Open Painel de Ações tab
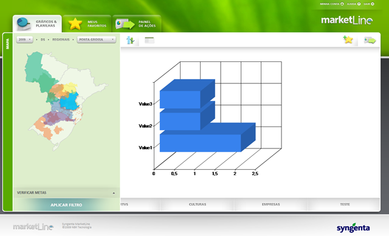 137,24
